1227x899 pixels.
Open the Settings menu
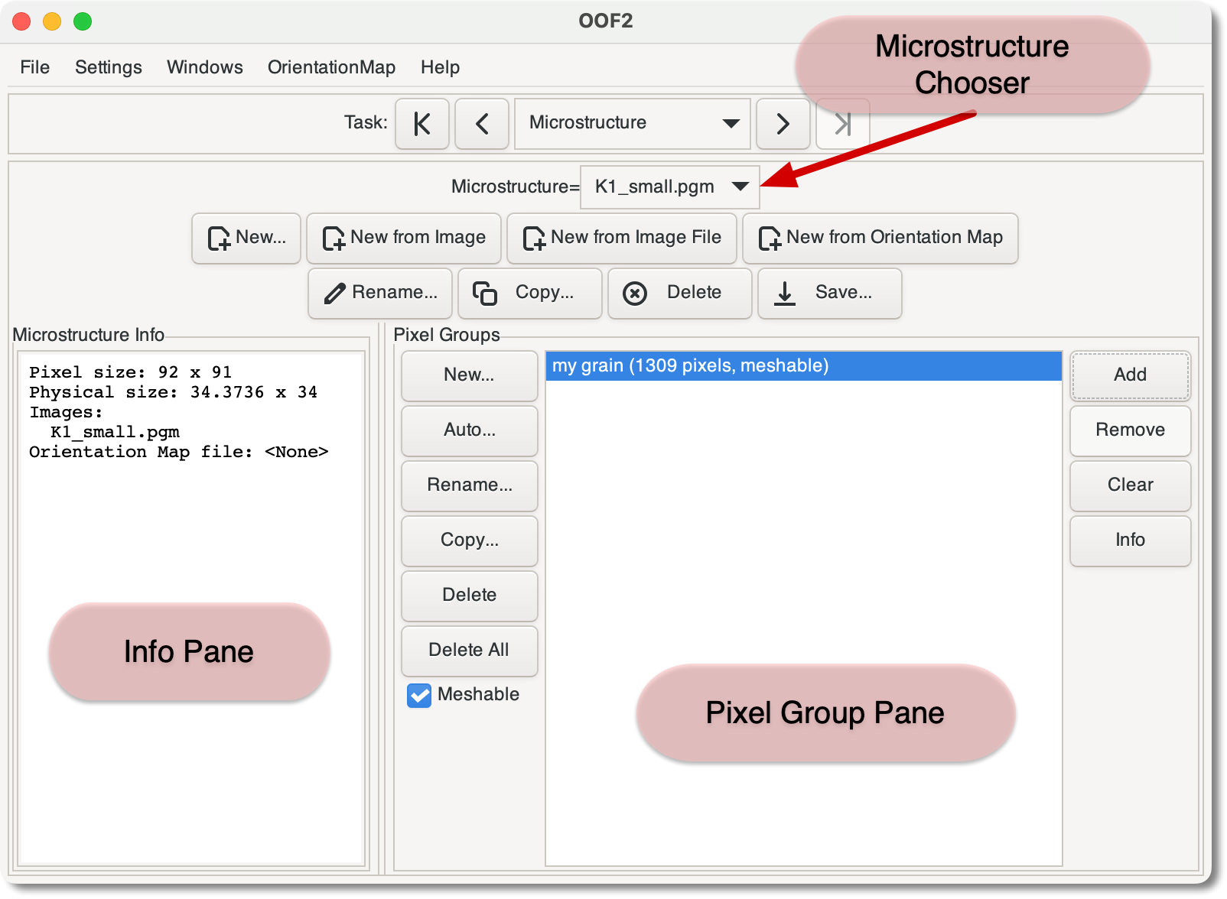(108, 67)
